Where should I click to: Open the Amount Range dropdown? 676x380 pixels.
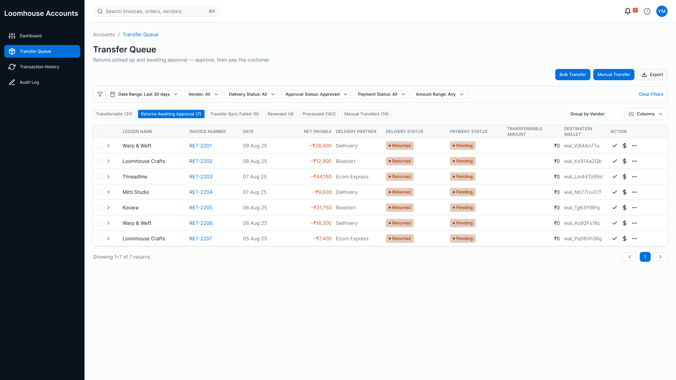coord(439,94)
